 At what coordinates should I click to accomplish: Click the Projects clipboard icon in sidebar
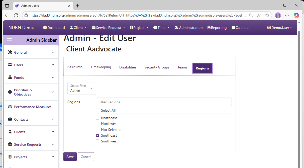[10, 157]
